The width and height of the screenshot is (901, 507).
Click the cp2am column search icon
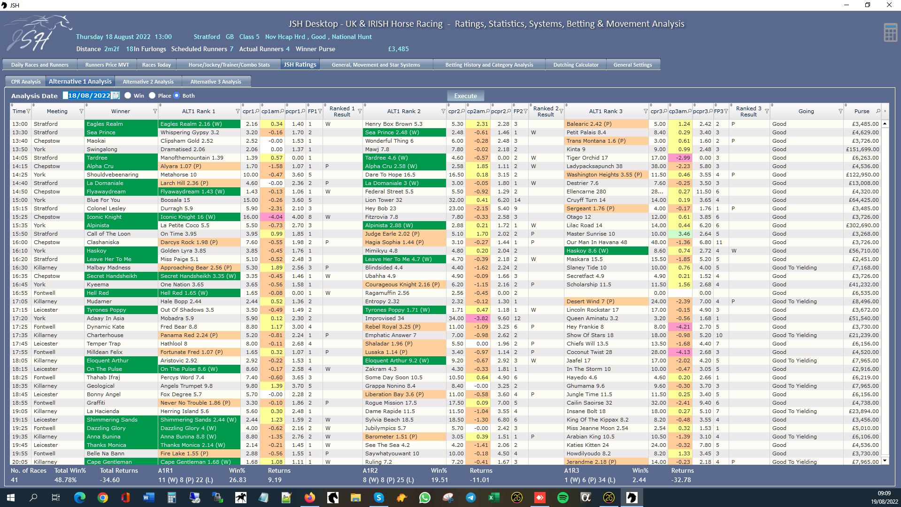[487, 111]
